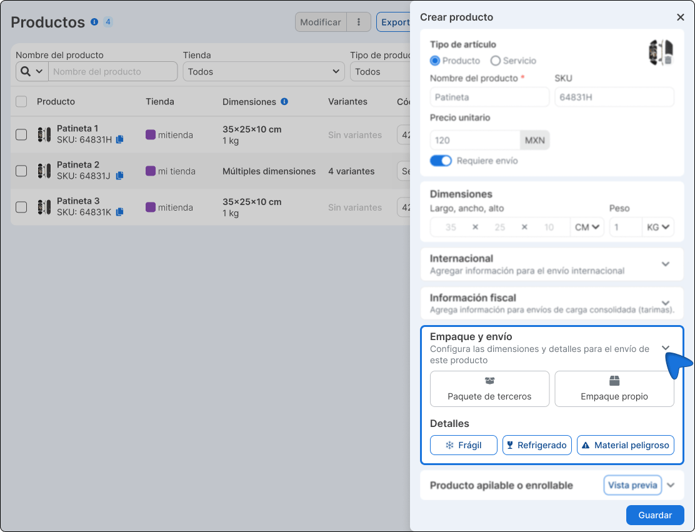
Task: Mark product as Material peligroso
Action: [625, 445]
